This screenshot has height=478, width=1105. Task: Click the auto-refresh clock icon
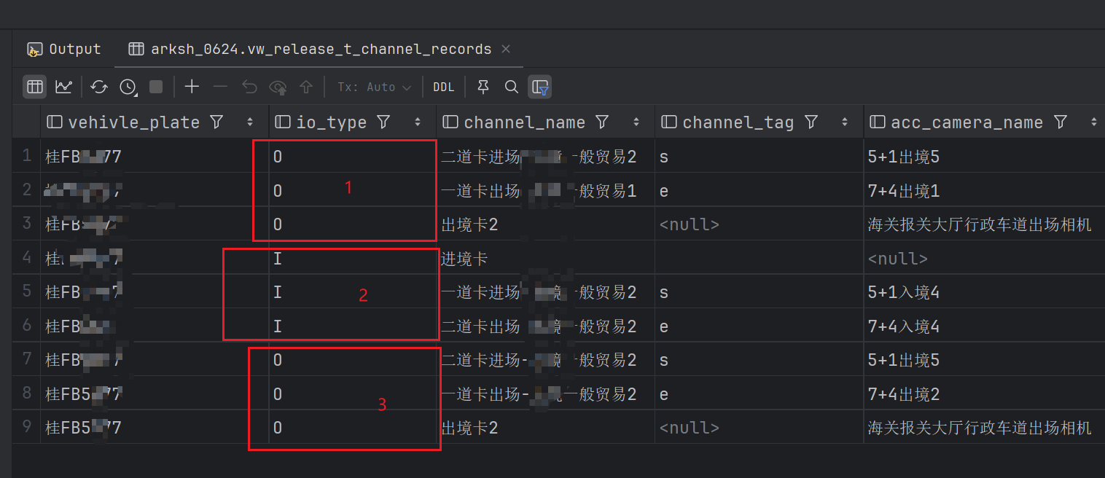[128, 87]
